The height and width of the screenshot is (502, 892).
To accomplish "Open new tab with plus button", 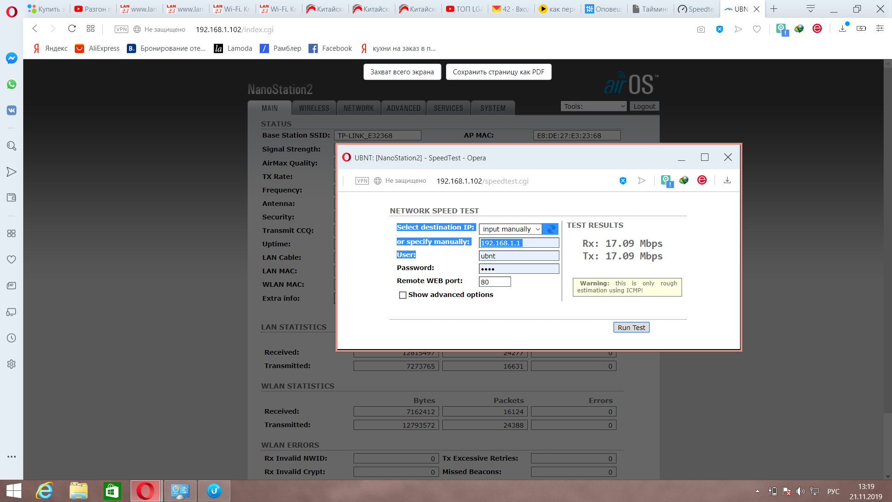I will point(774,9).
